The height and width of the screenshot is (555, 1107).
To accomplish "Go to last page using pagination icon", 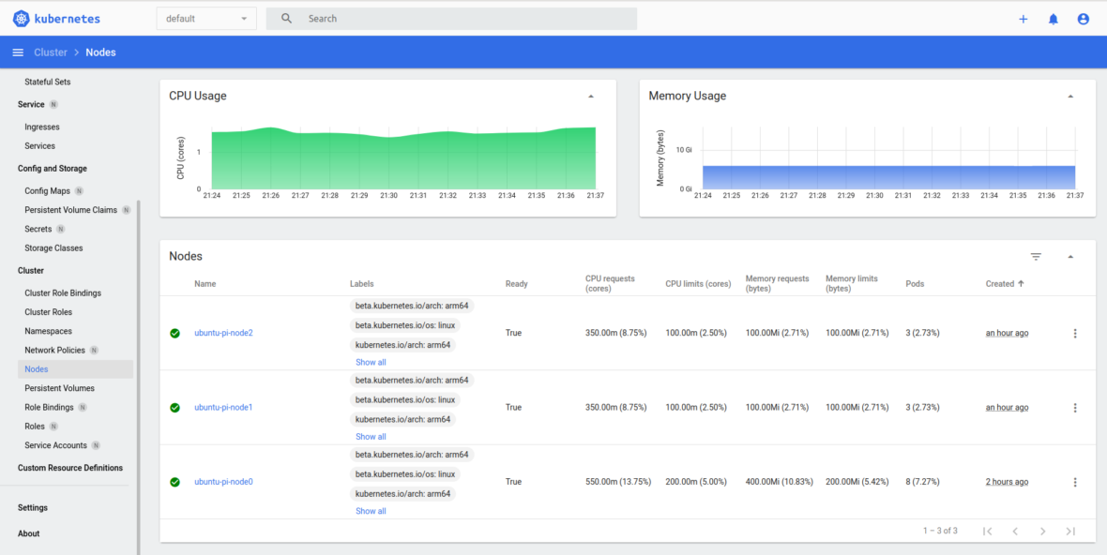I will pyautogui.click(x=1070, y=531).
